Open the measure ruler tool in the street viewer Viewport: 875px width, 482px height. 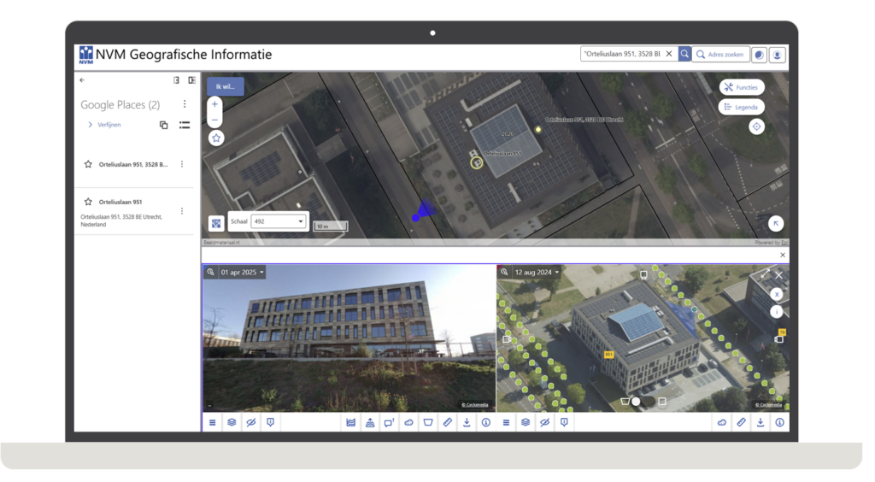click(448, 423)
